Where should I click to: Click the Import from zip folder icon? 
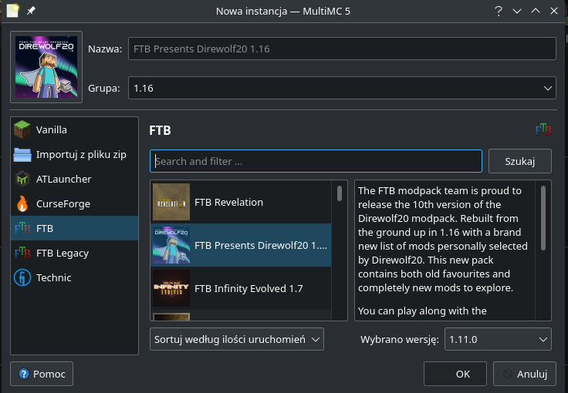coord(22,155)
